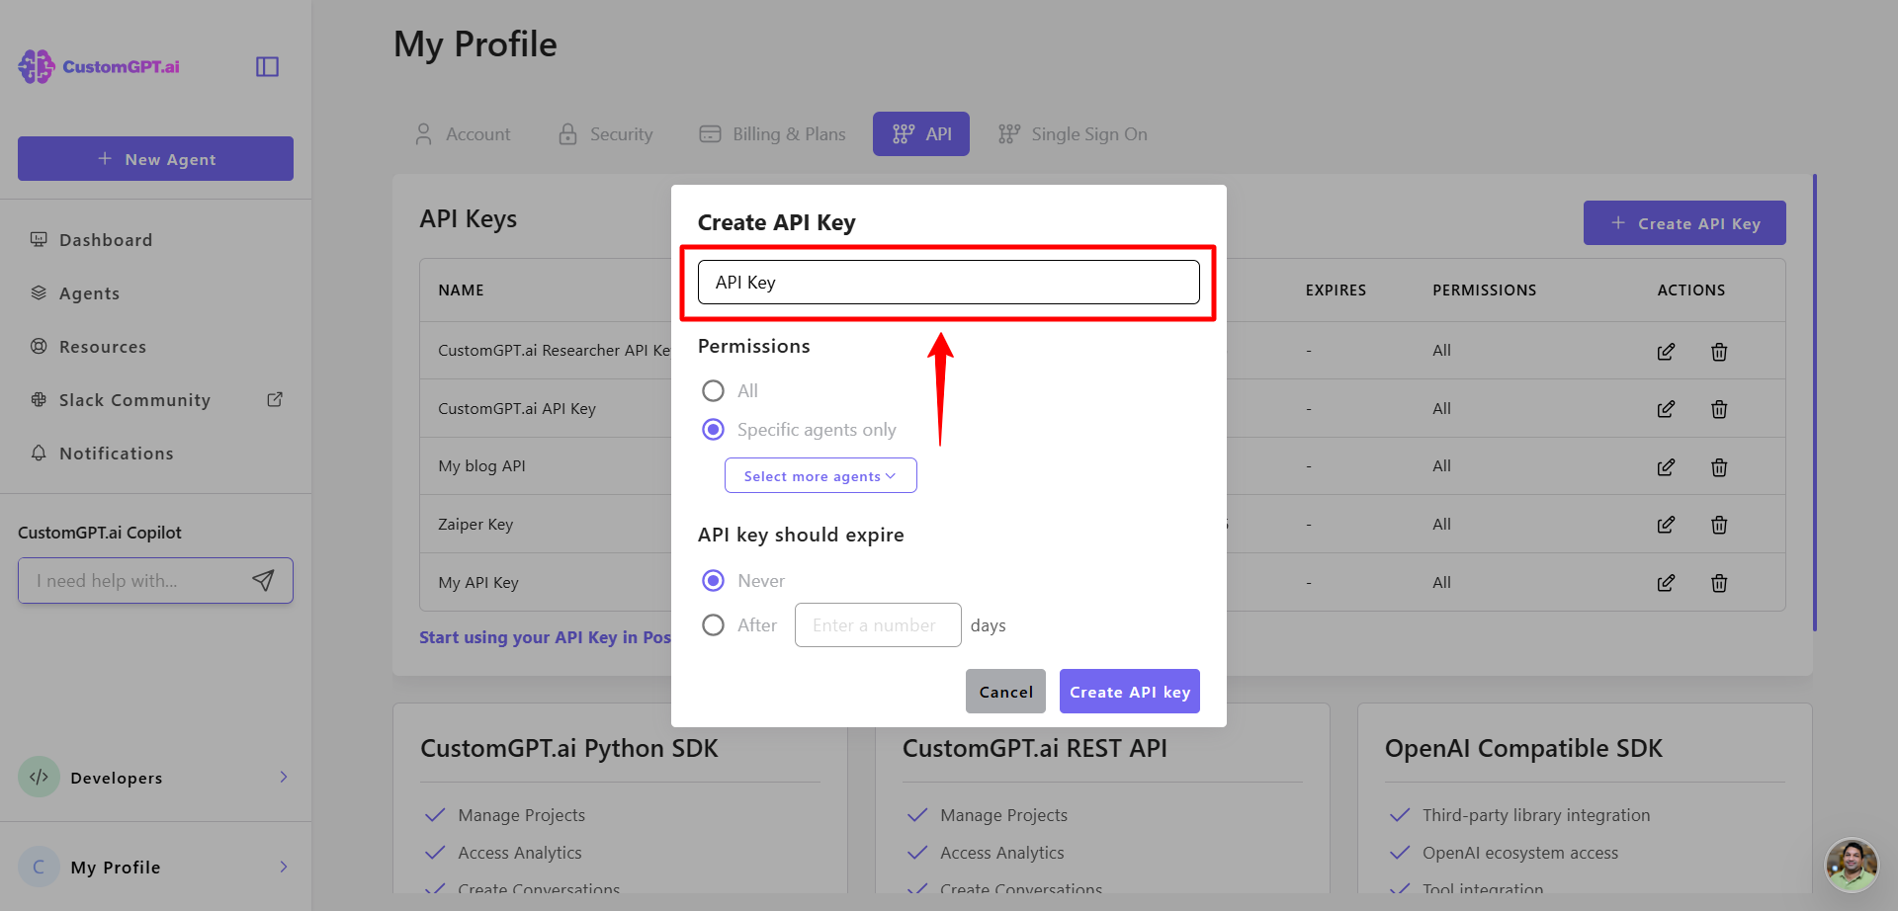
Task: Click the CustomGPT.ai logo
Action: 99,66
